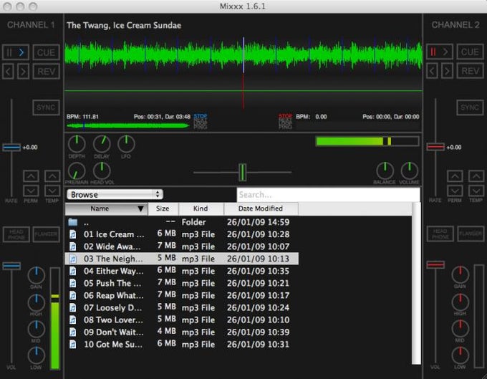Select track '09 Don't Wait...'

182,332
